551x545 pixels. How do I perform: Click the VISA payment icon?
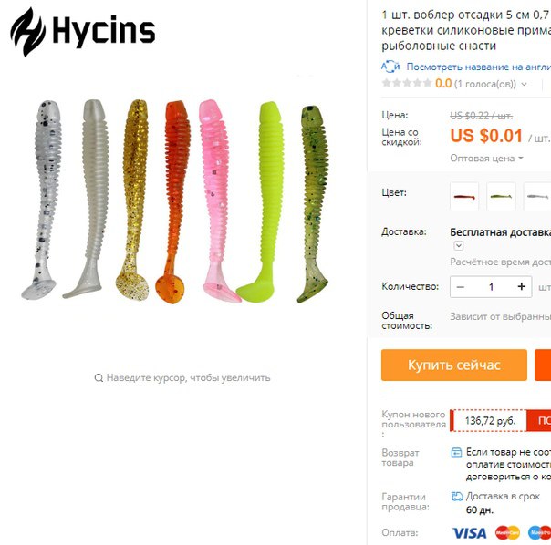pyautogui.click(x=469, y=533)
